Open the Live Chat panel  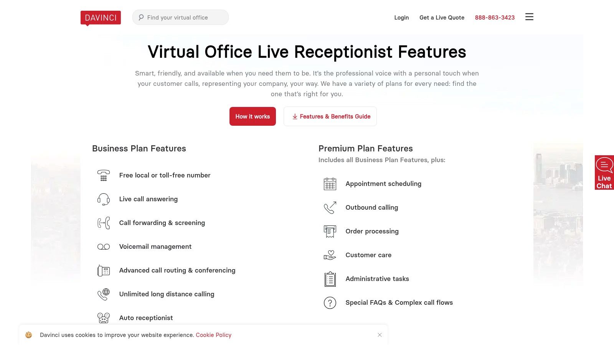pos(604,172)
